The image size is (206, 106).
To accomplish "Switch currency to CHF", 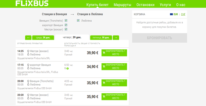I will pyautogui.click(x=183, y=14).
